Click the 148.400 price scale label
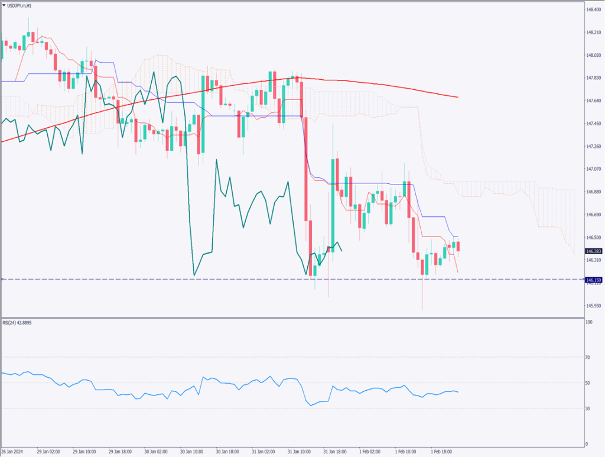 [593, 10]
